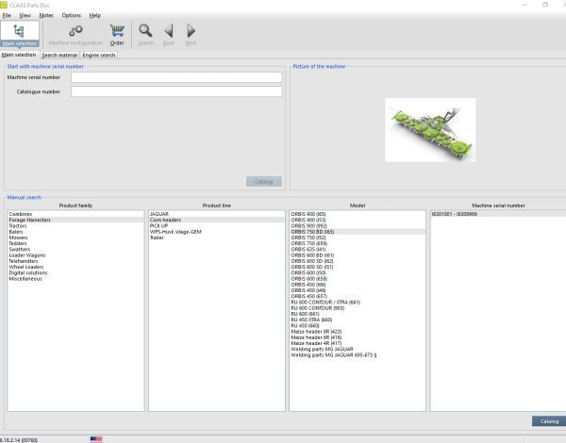
Task: Select Tractors in Product family list
Action: point(75,226)
